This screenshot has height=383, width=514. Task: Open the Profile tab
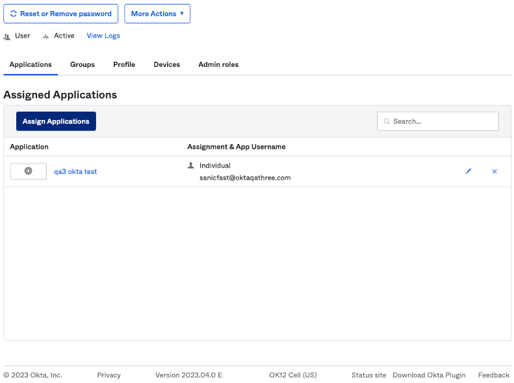pyautogui.click(x=124, y=64)
